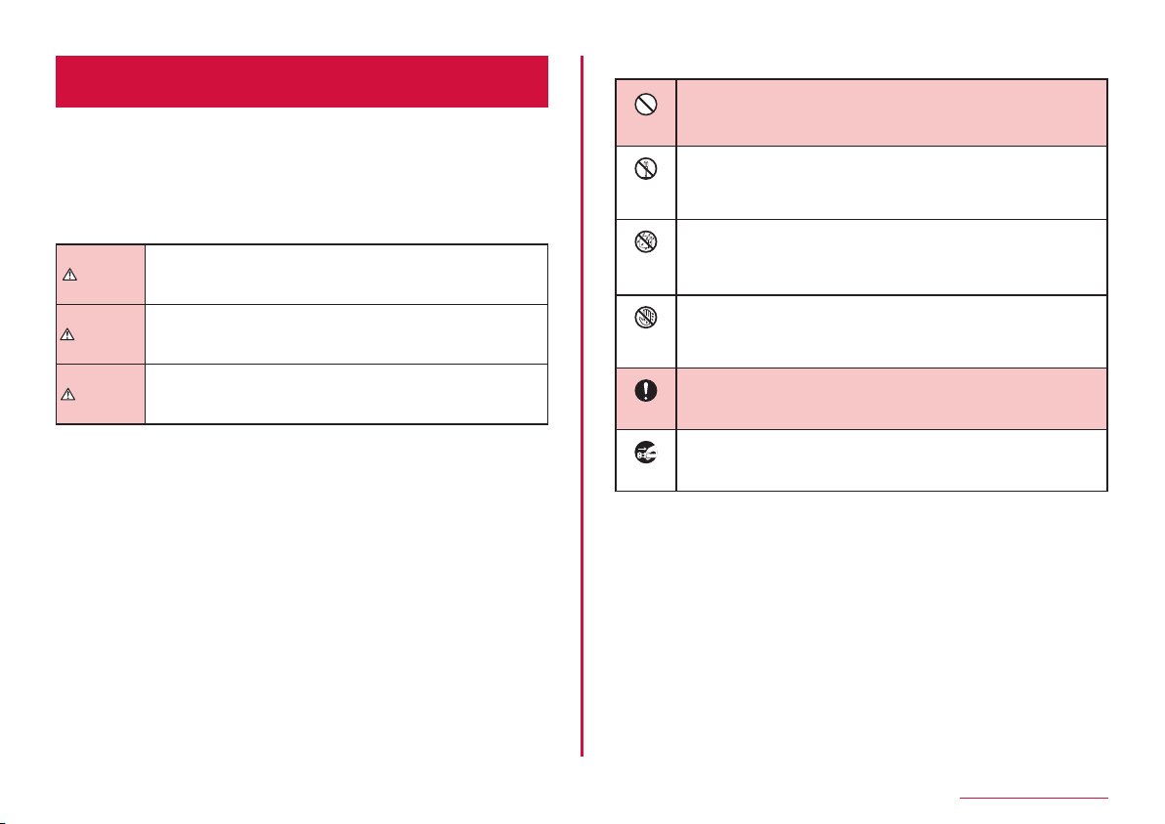Screen dimensions: 1165x824
Task: Click the pink cell beside the circle-slash icon
Action: tap(890, 112)
